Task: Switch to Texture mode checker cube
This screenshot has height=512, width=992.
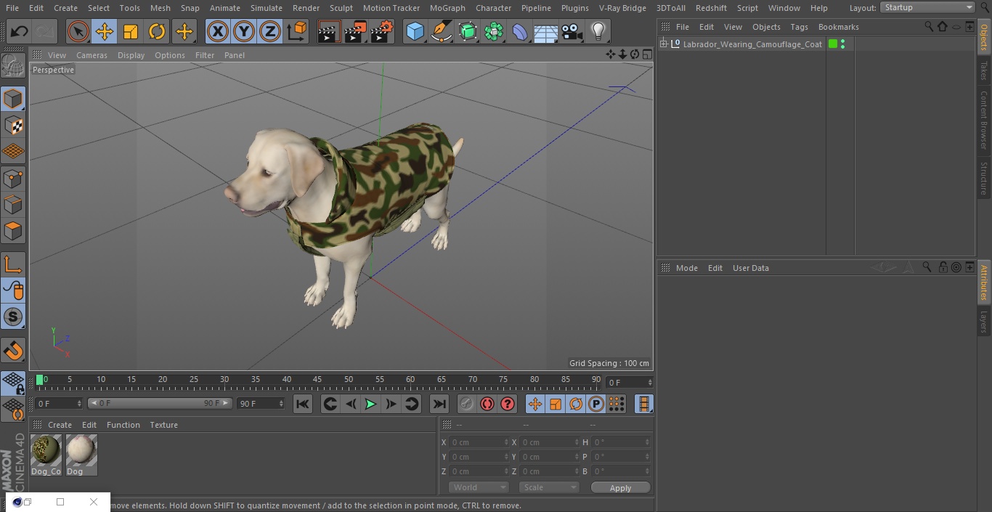Action: (x=13, y=125)
